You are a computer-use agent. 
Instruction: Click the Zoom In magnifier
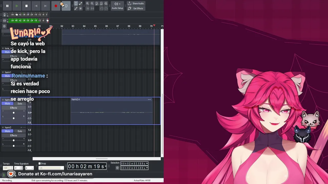tap(87, 4)
